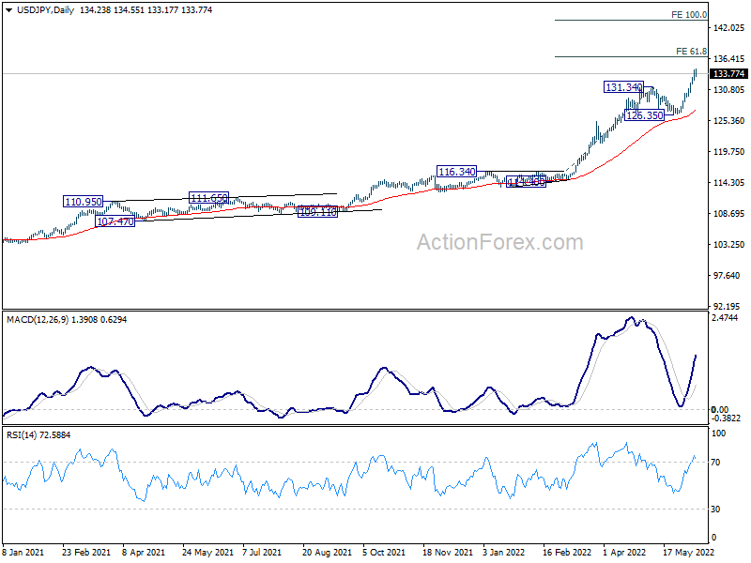The height and width of the screenshot is (563, 751).
Task: Click the FE 61.8 projection label
Action: point(690,52)
